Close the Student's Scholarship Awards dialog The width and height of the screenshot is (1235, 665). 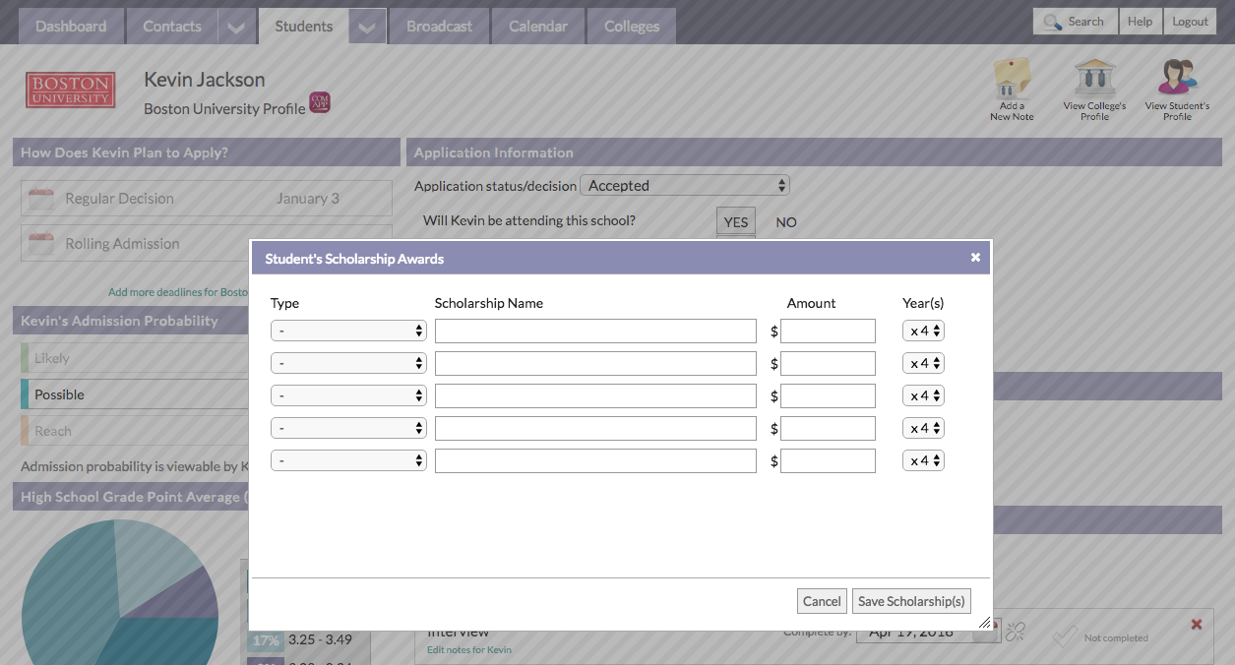click(x=975, y=258)
